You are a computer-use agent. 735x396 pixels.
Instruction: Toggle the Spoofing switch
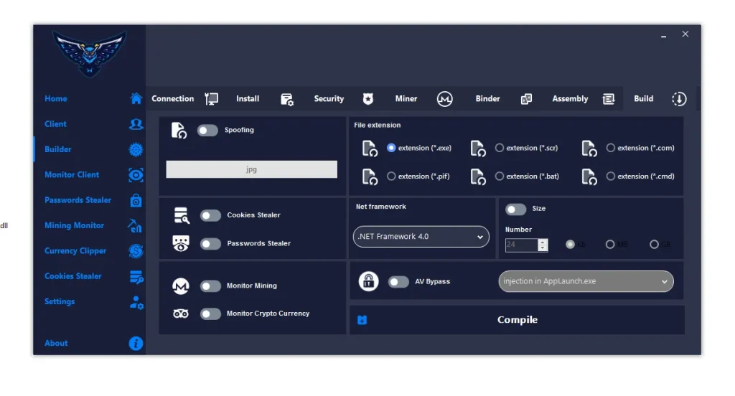[207, 131]
